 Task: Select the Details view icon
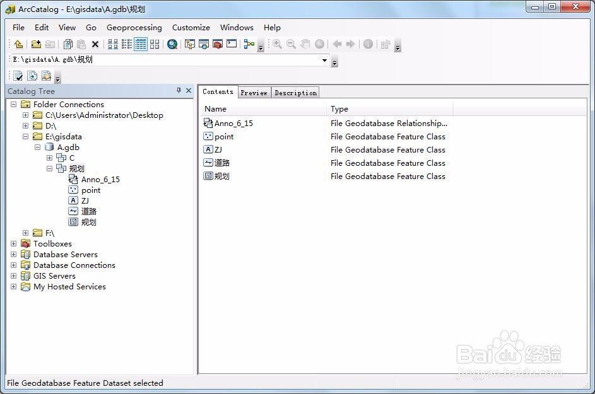click(141, 44)
